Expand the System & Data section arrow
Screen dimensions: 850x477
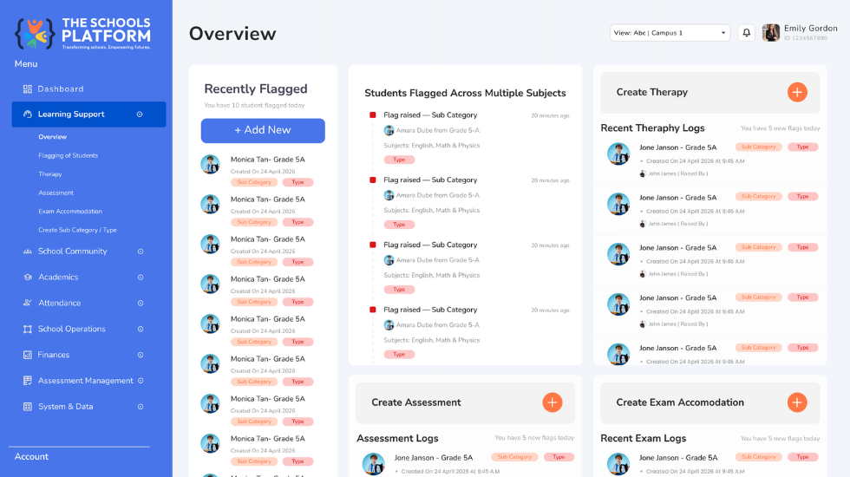pos(141,407)
